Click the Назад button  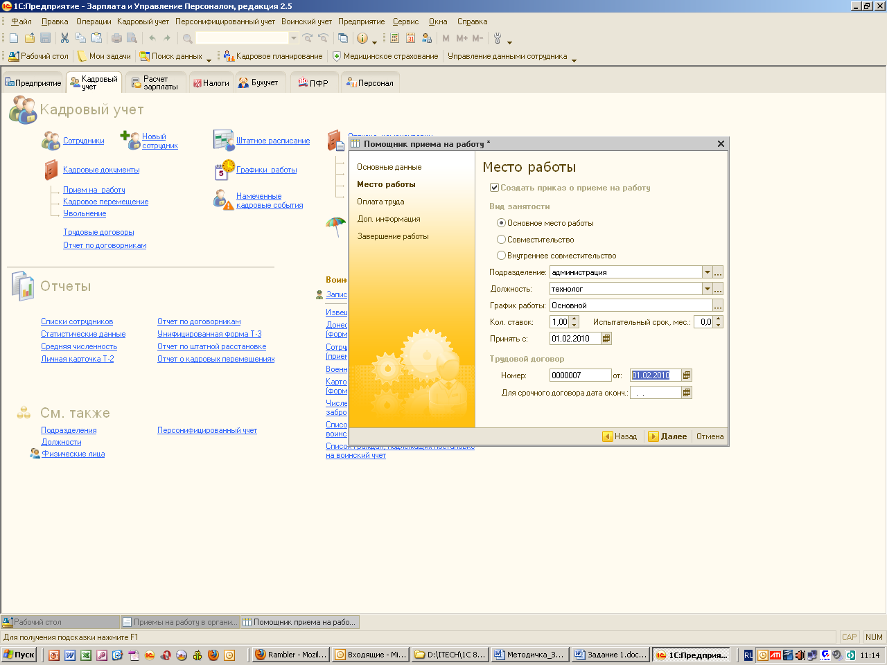click(x=620, y=436)
